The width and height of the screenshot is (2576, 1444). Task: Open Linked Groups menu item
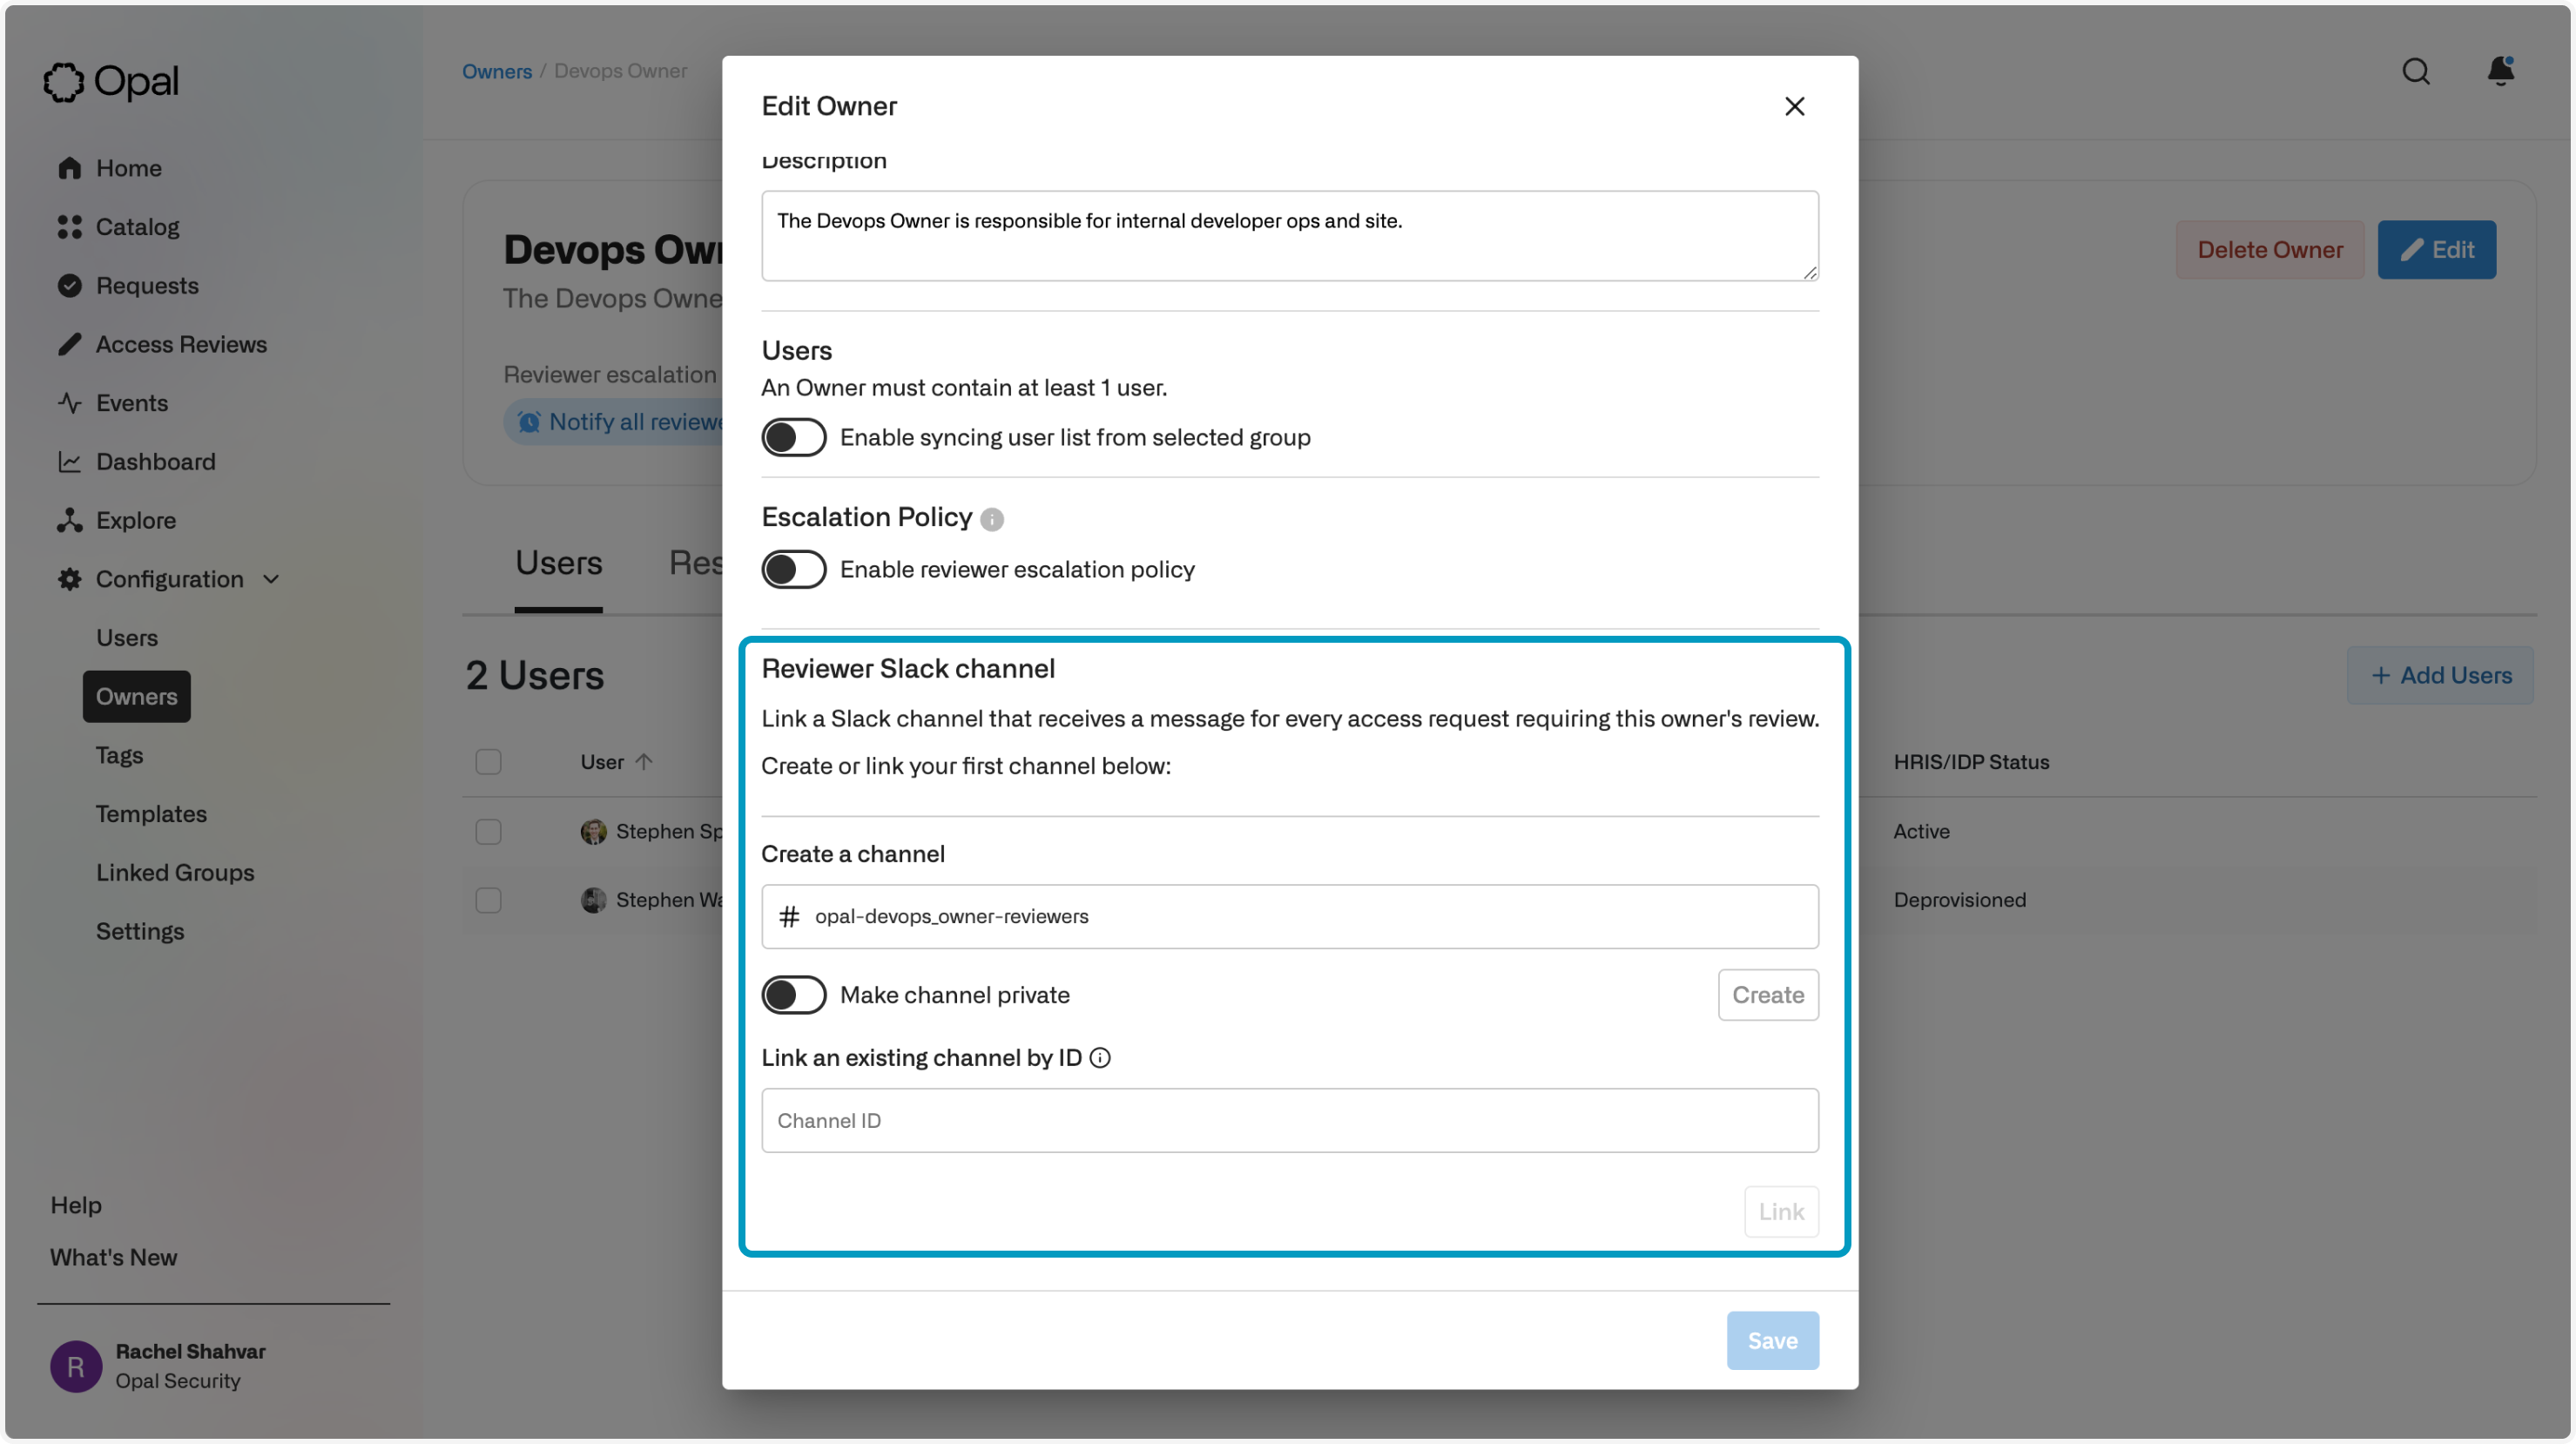175,872
